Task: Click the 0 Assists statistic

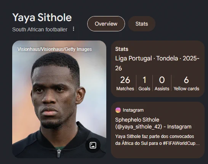Action: (x=162, y=83)
